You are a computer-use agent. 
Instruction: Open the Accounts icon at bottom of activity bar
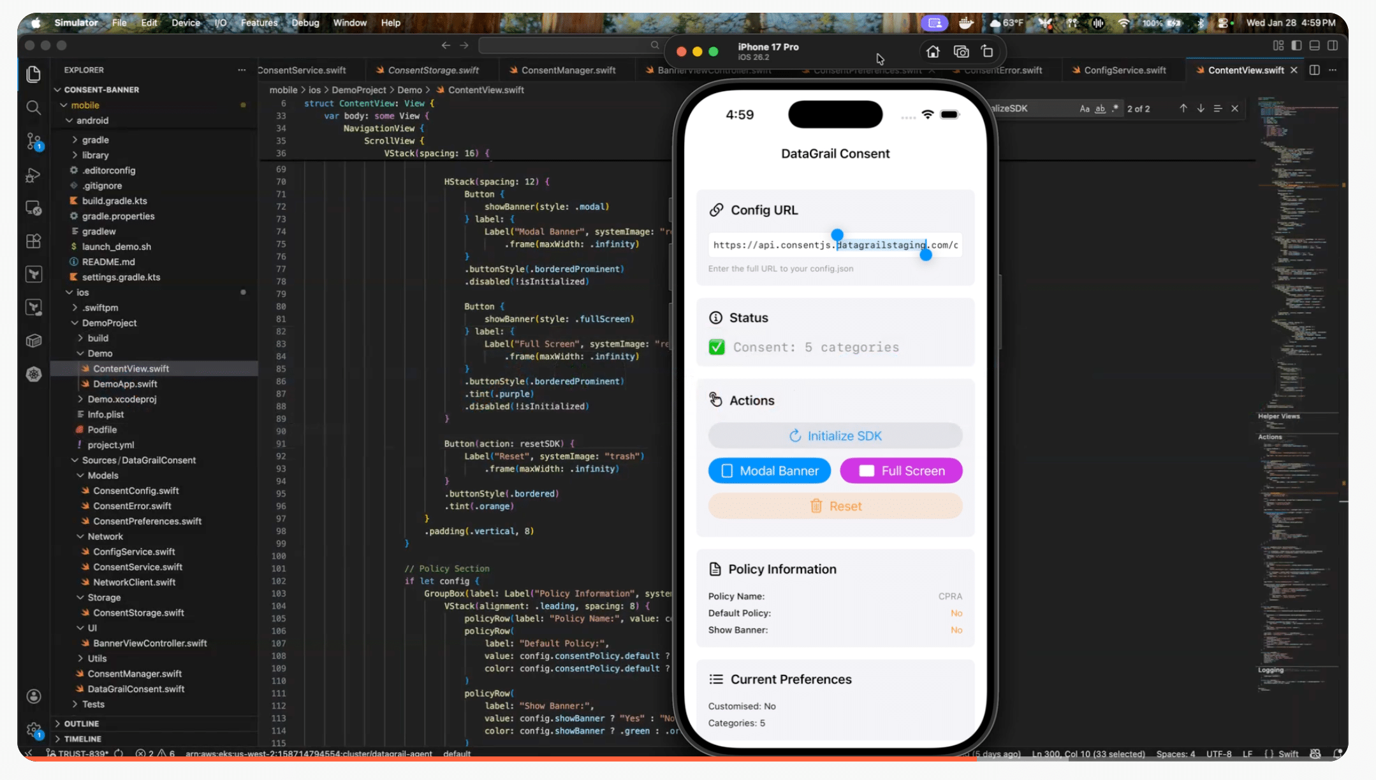coord(33,696)
